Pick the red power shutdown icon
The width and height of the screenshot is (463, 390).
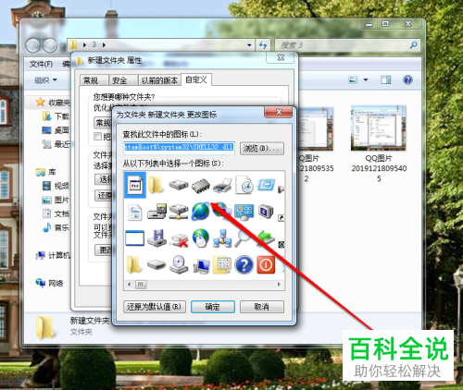266,265
